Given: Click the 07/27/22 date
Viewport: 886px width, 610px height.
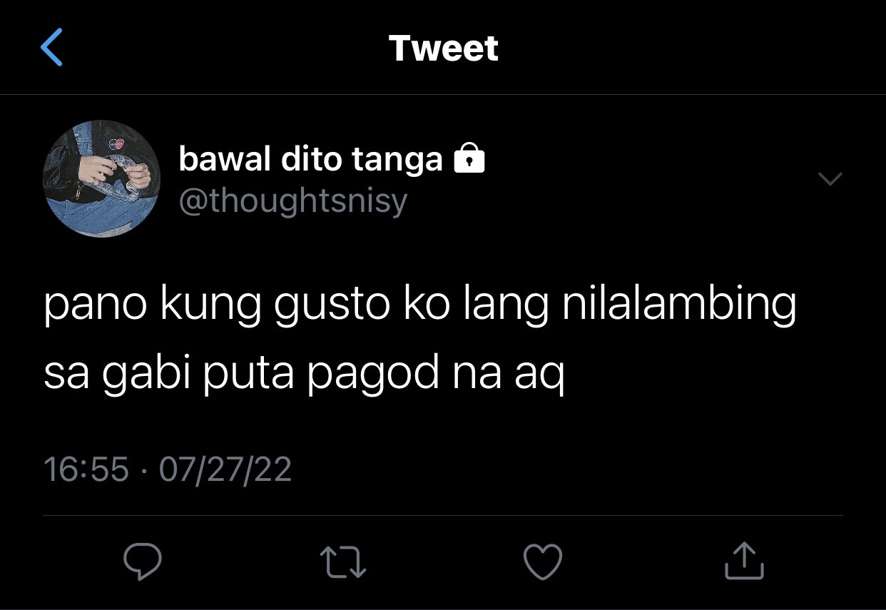Looking at the screenshot, I should 225,469.
